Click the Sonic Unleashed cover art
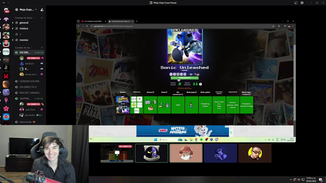This screenshot has height=183, width=326. coord(185,47)
